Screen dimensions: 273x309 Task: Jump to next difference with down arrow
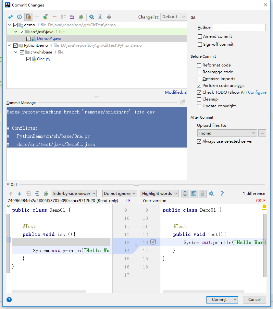pos(19,194)
